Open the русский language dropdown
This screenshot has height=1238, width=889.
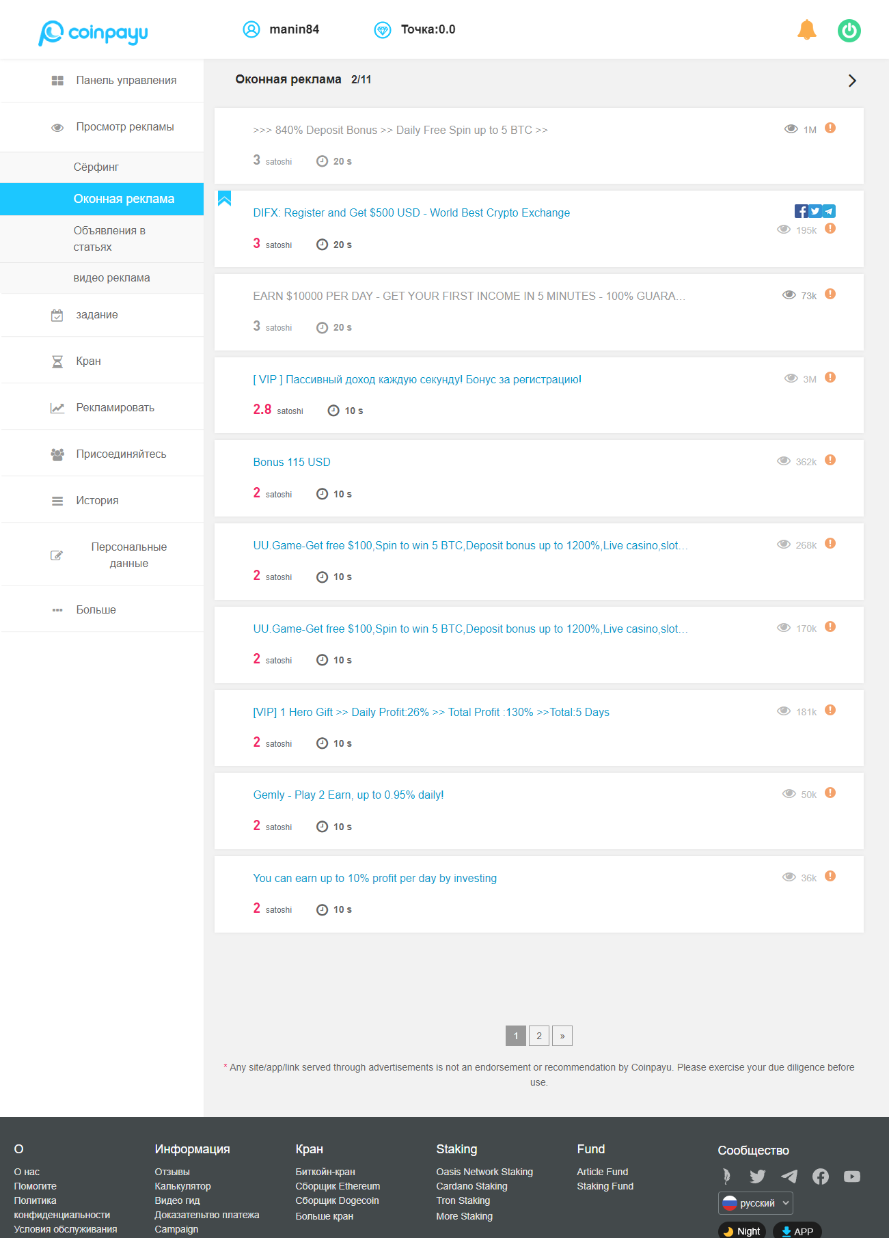(x=756, y=1203)
